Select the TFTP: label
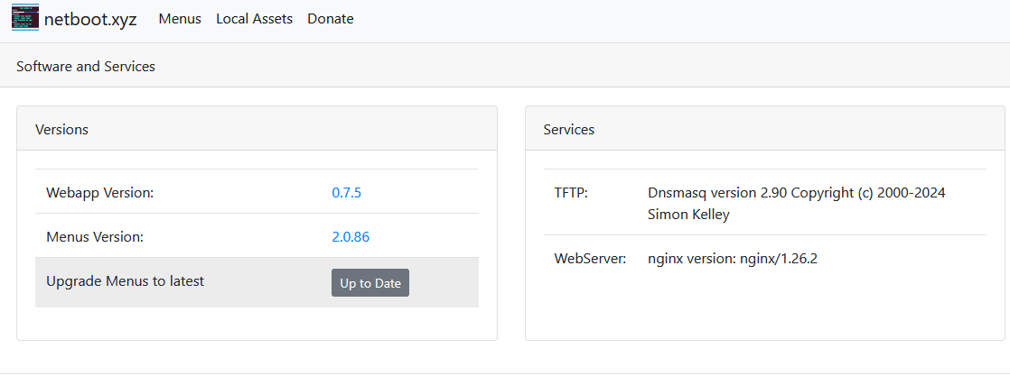1010x376 pixels. 571,192
